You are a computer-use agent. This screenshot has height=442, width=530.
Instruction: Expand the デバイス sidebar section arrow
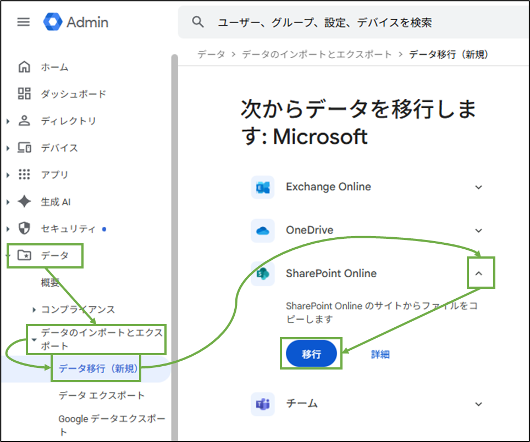click(8, 148)
